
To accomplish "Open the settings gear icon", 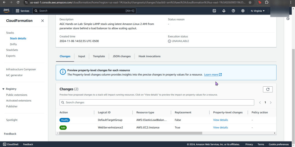I will [243, 11].
